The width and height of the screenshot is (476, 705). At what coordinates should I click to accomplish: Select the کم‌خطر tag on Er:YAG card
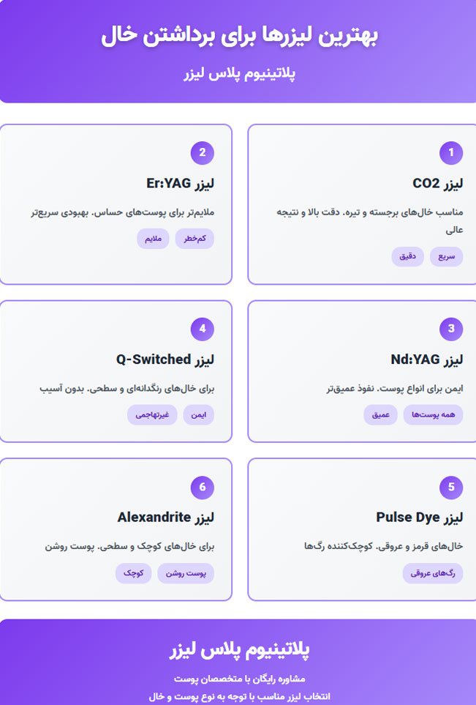point(194,239)
